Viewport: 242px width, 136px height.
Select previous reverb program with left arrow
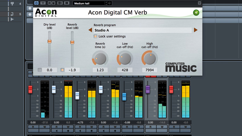[90, 30]
